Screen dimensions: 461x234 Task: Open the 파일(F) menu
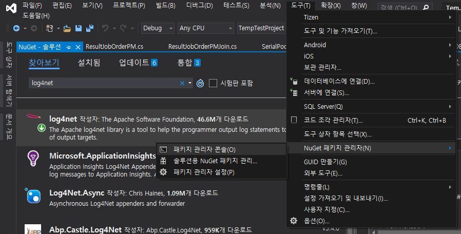point(32,6)
